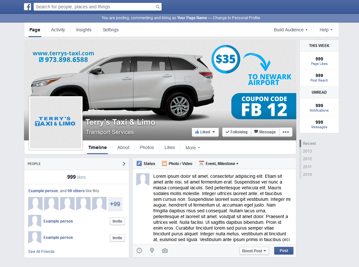Expand the People panel chevron
Screen dimensions: 359x267
click(124, 164)
